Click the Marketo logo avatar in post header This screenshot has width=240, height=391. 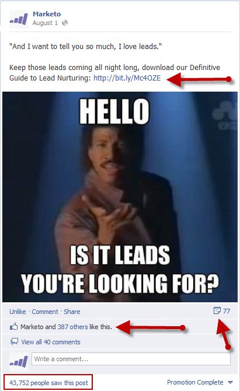(x=19, y=19)
